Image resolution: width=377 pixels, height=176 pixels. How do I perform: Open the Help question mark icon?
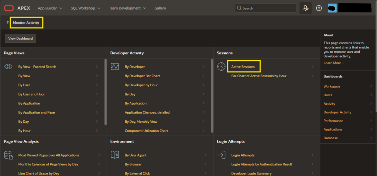[319, 8]
